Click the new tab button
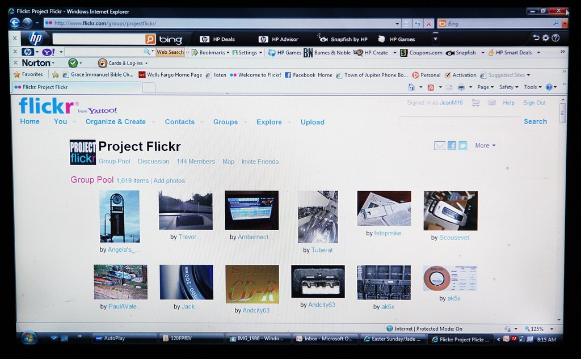The height and width of the screenshot is (359, 581). (x=149, y=88)
